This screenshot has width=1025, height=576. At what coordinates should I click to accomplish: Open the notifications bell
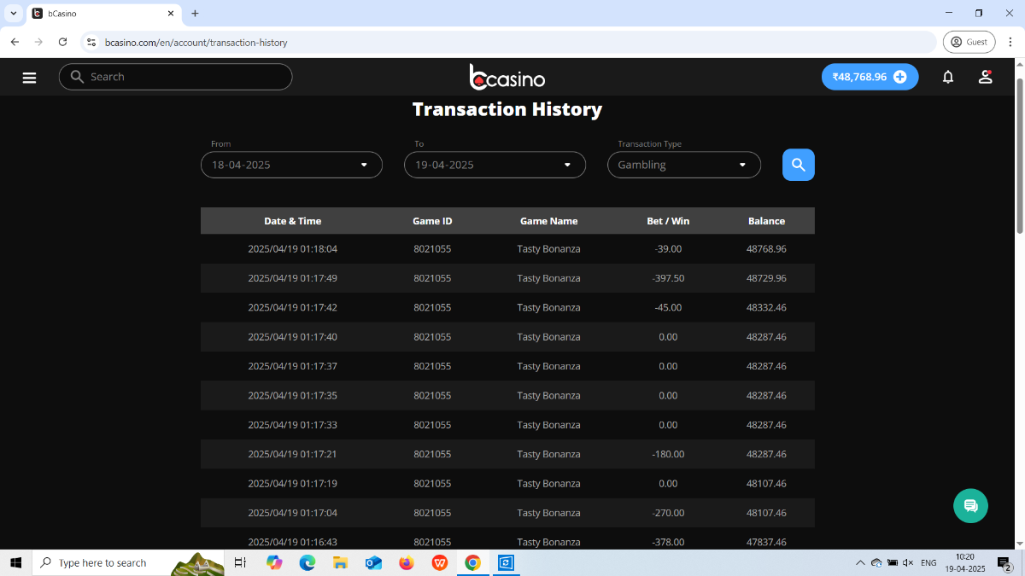tap(947, 77)
